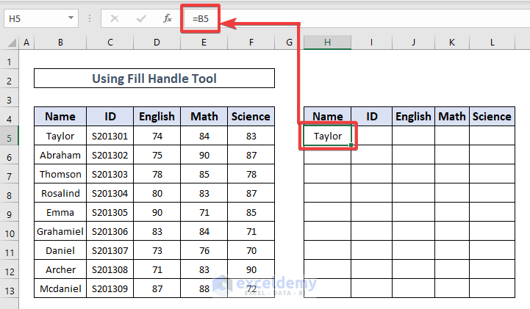The image size is (530, 309).
Task: Select column K header
Action: [452, 43]
